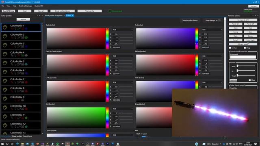Open the File menu
260x146 pixels.
pyautogui.click(x=3, y=6)
